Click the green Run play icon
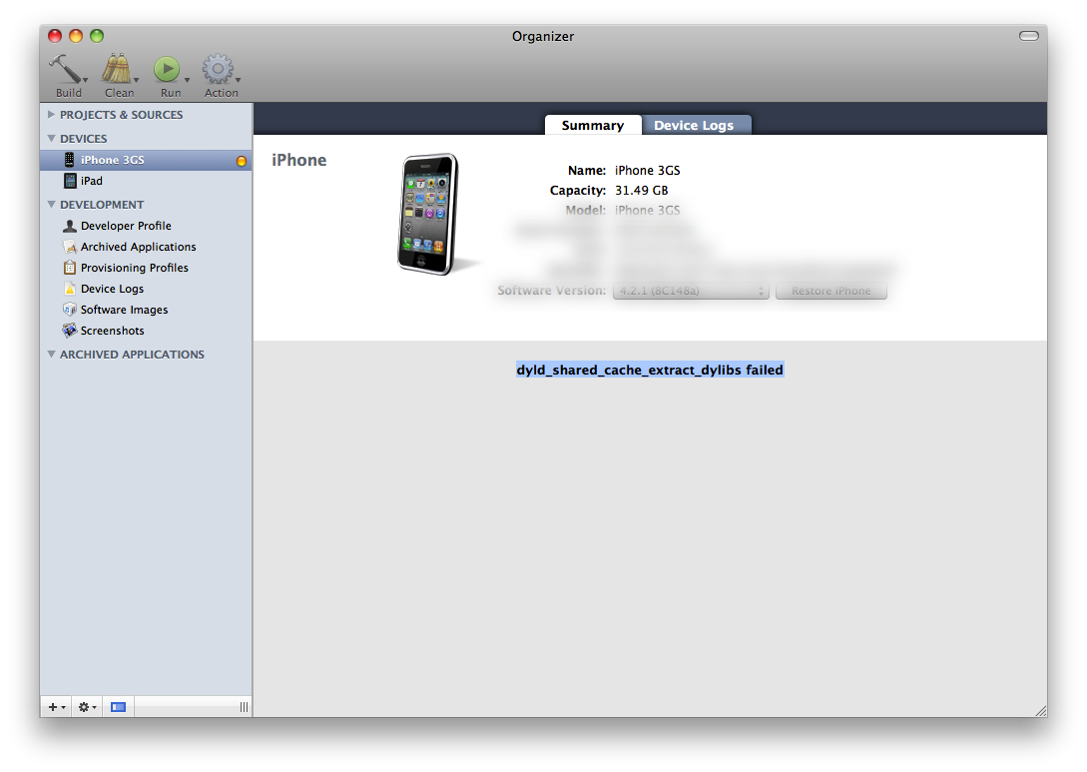1087x772 pixels. coord(167,69)
